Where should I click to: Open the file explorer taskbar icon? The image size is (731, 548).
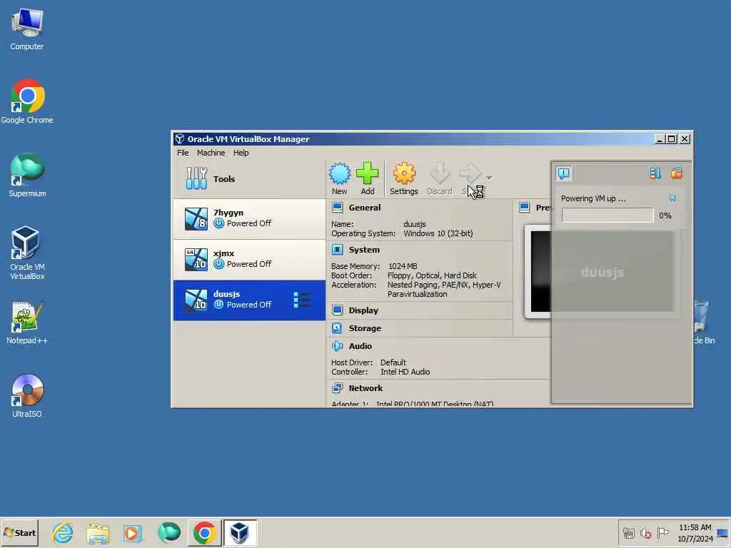pyautogui.click(x=97, y=533)
